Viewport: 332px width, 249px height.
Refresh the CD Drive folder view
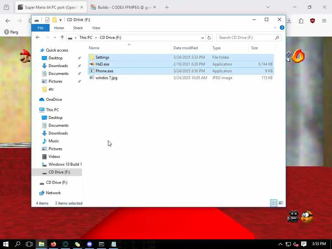click(209, 38)
